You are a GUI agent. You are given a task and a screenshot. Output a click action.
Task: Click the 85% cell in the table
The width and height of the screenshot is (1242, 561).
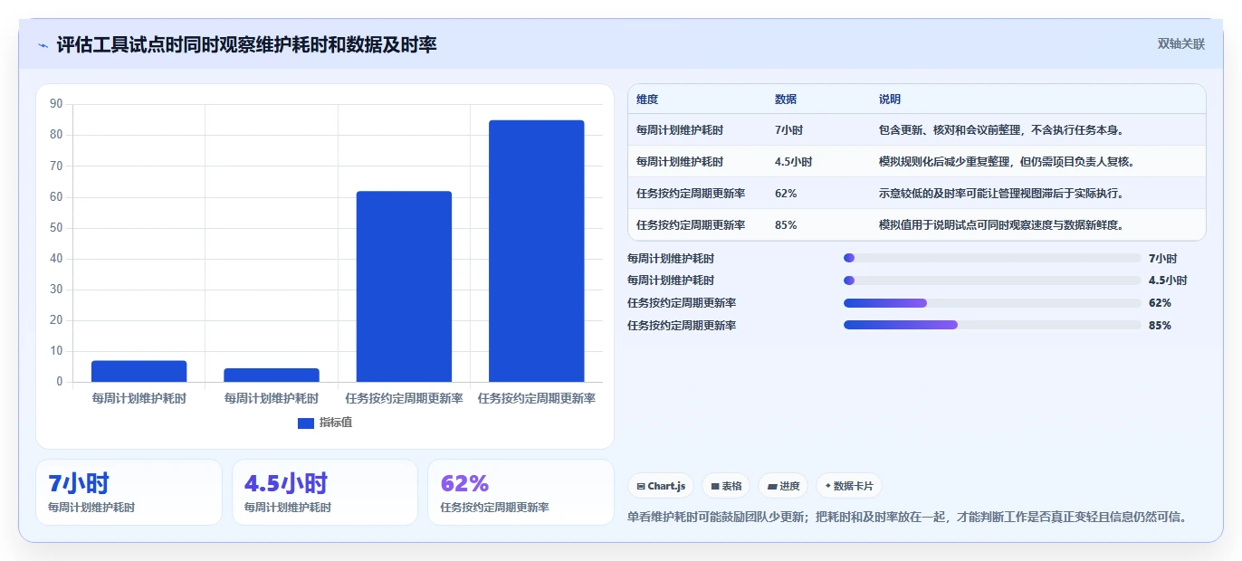[x=786, y=225]
